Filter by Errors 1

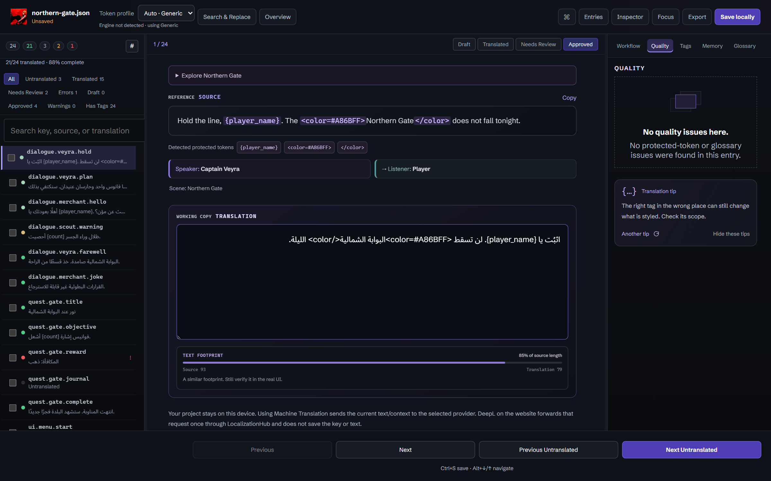click(x=68, y=92)
